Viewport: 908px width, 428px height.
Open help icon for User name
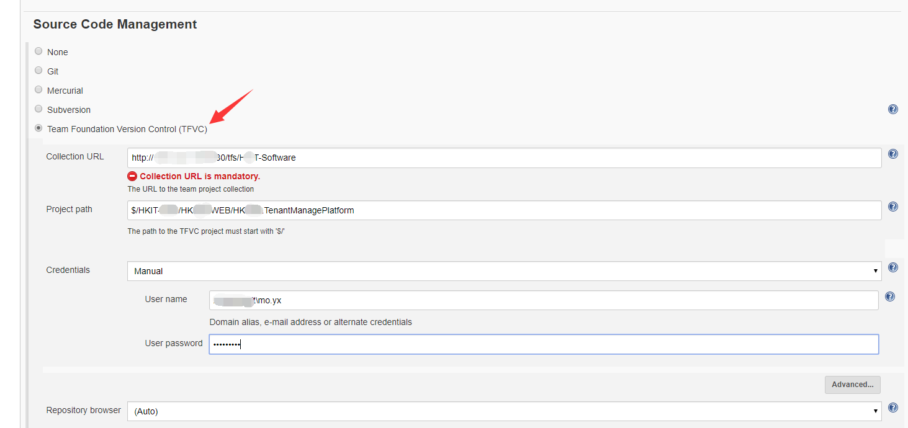point(890,296)
